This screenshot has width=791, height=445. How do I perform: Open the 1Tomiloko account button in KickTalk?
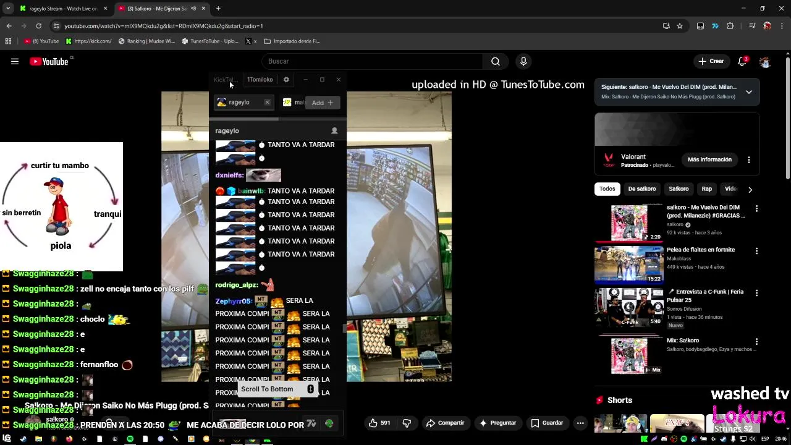click(x=260, y=80)
